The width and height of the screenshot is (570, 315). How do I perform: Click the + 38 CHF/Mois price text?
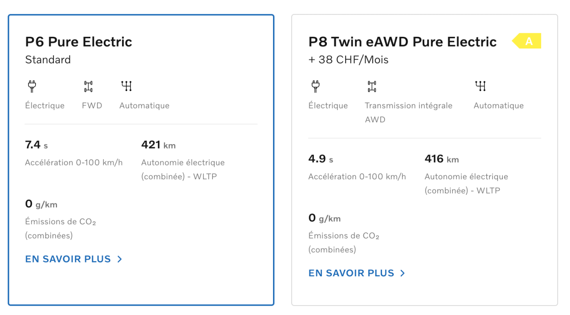[x=348, y=60]
